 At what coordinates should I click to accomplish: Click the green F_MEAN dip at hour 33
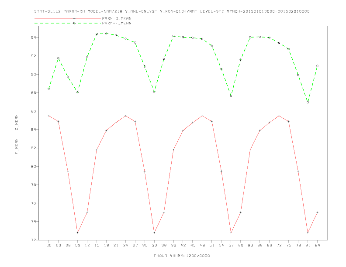tap(154, 92)
